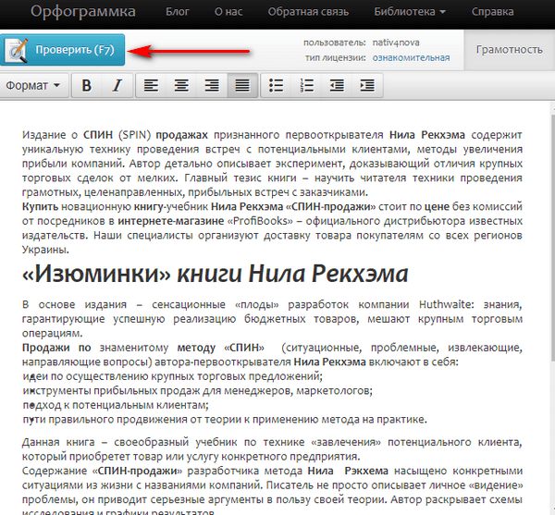Image resolution: width=555 pixels, height=515 pixels.
Task: Open the Справка help page
Action: [492, 12]
